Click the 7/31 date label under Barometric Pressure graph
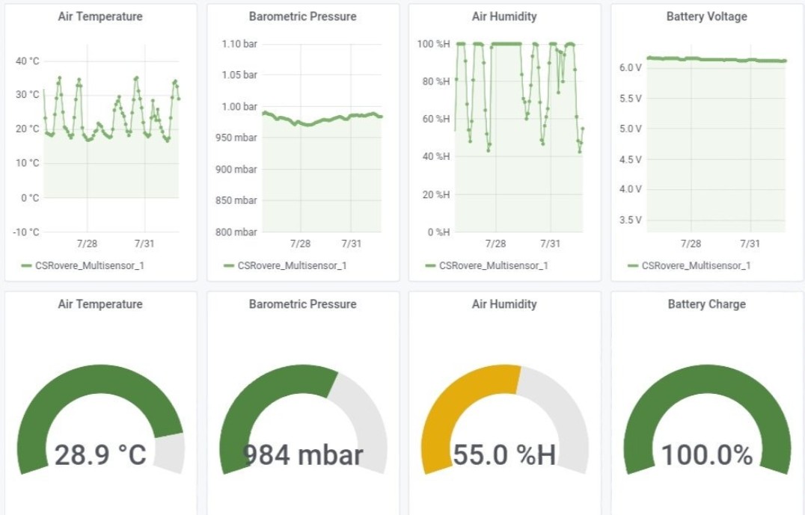Viewport: 805px width, 515px height. click(x=351, y=244)
